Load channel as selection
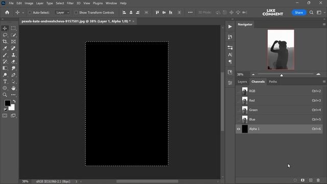The image size is (327, 184). point(295,180)
